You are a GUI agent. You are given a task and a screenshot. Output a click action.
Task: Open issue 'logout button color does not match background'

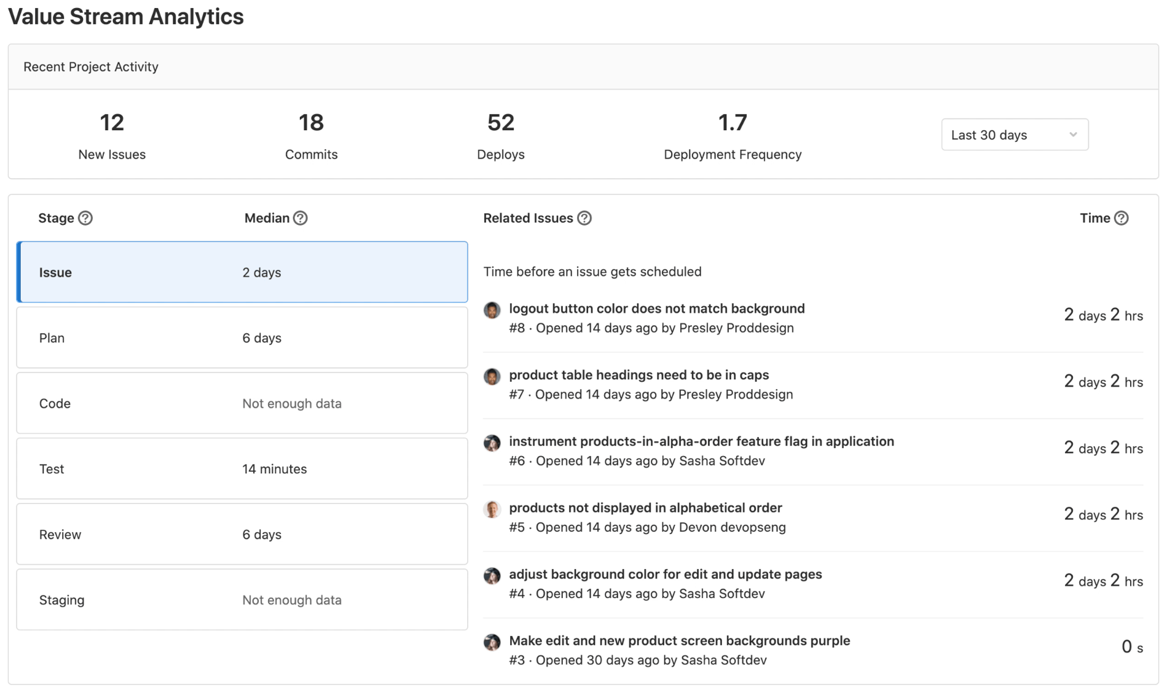(656, 309)
